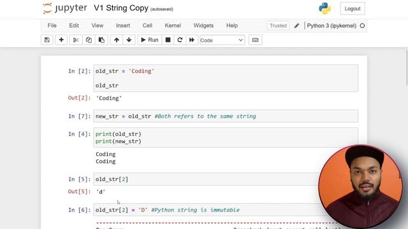
Task: Select the old_str[2] input cell
Action: pos(207,179)
